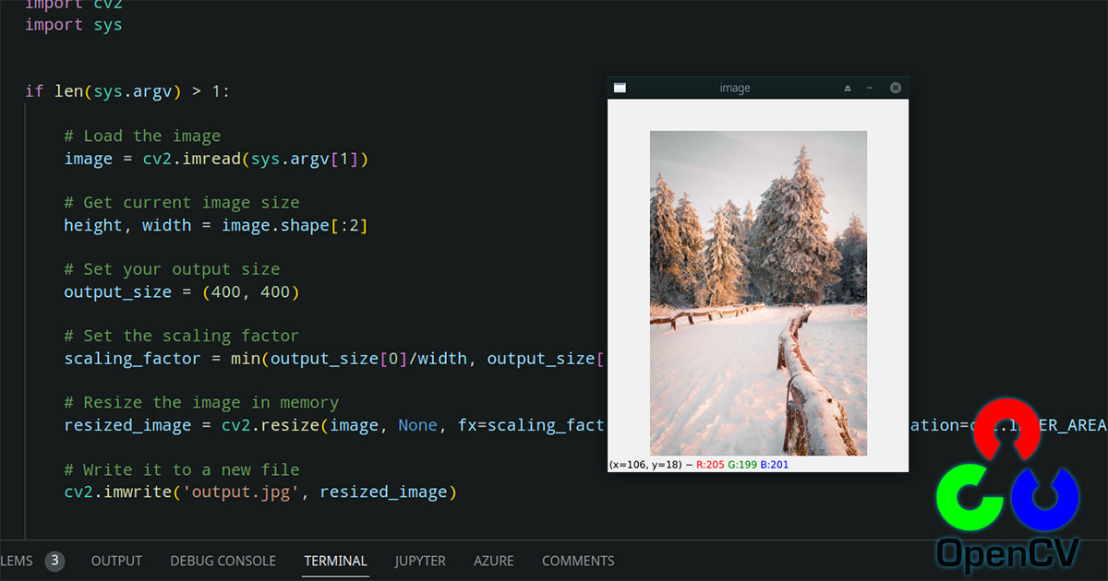Click the minimize icon on the image viewer
This screenshot has width=1108, height=581.
[871, 87]
